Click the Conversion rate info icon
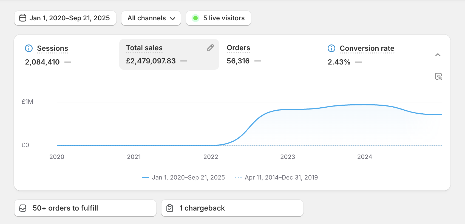Viewport: 465px width, 224px height. 331,48
